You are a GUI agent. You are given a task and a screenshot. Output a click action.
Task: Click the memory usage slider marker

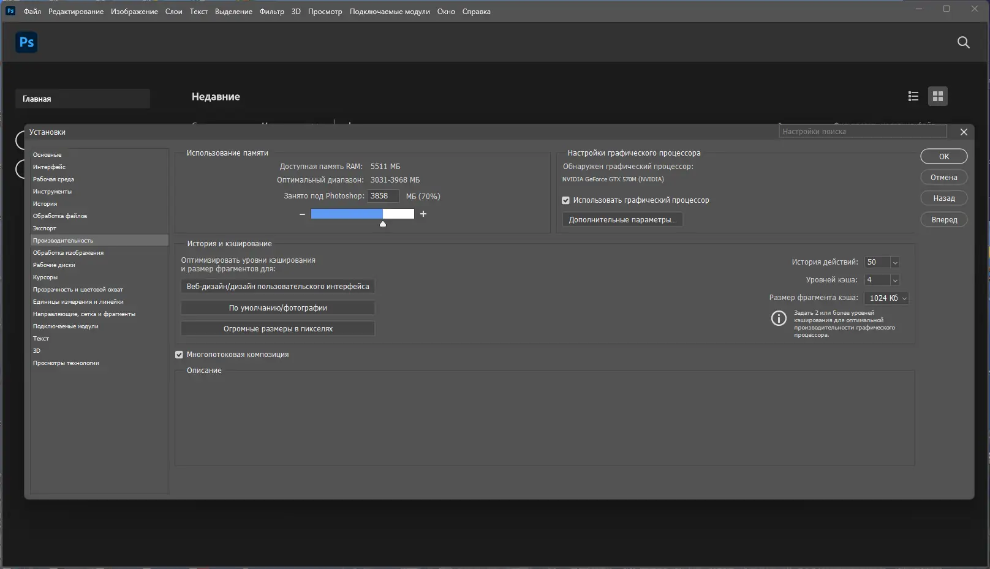click(383, 224)
